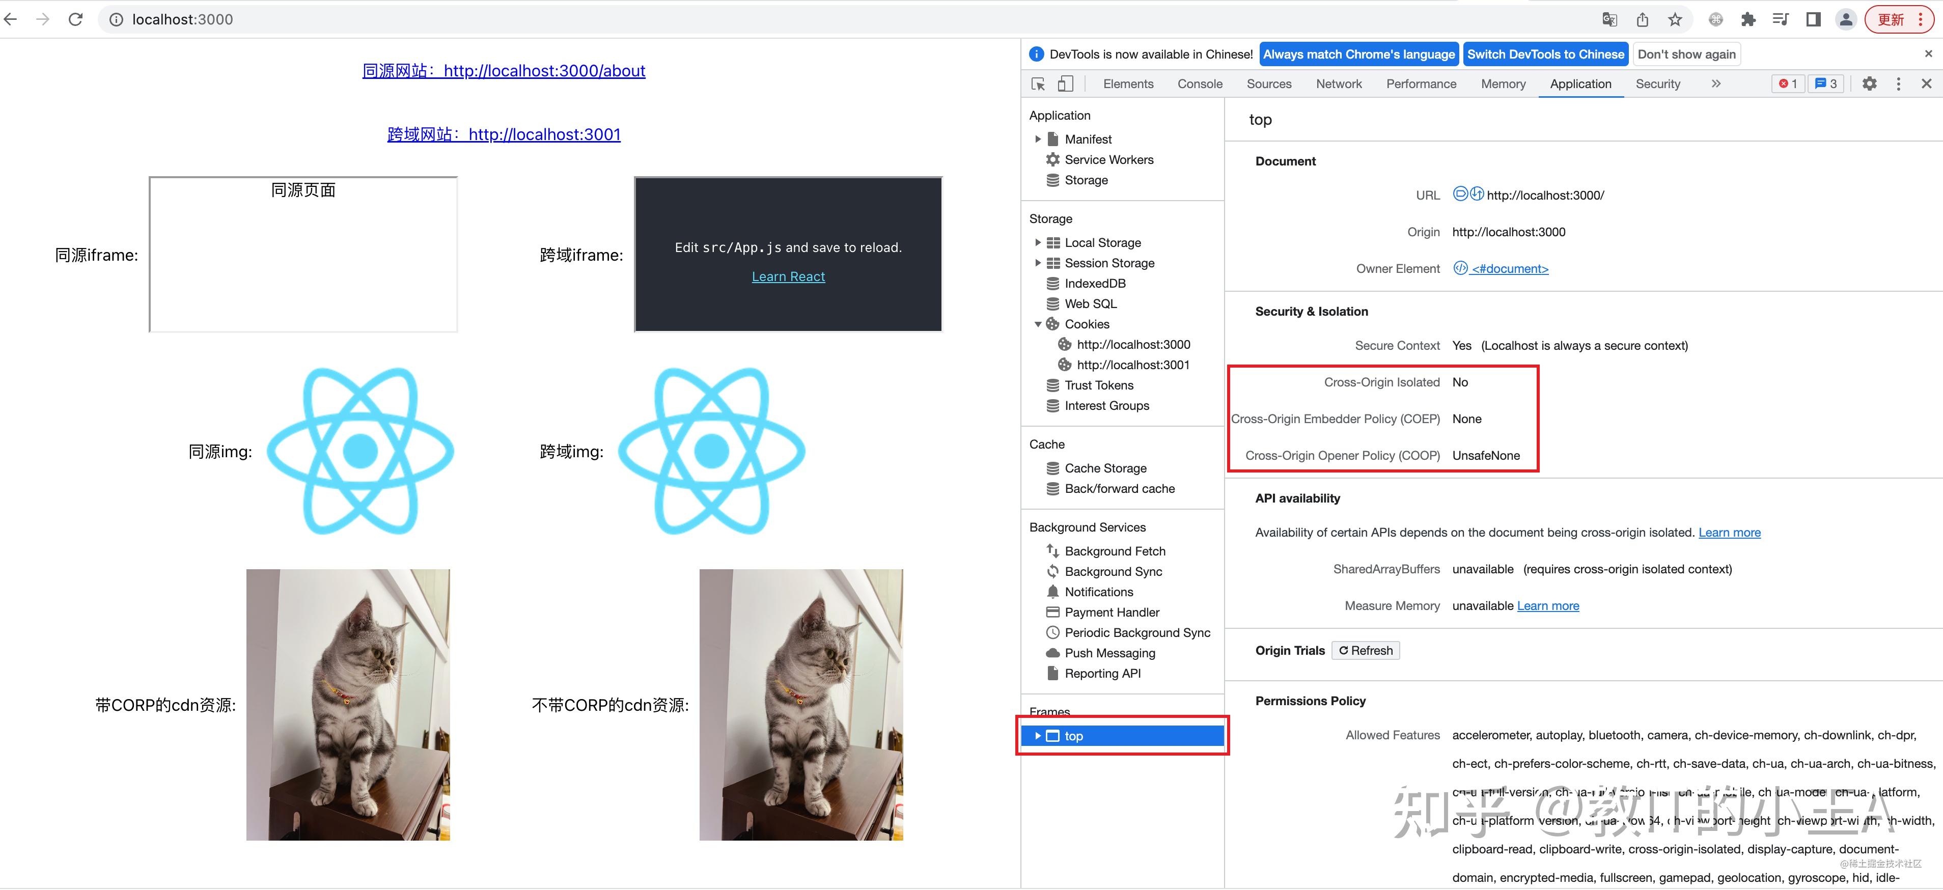Expand the Manifest tree item
The image size is (1943, 890).
pos(1038,139)
